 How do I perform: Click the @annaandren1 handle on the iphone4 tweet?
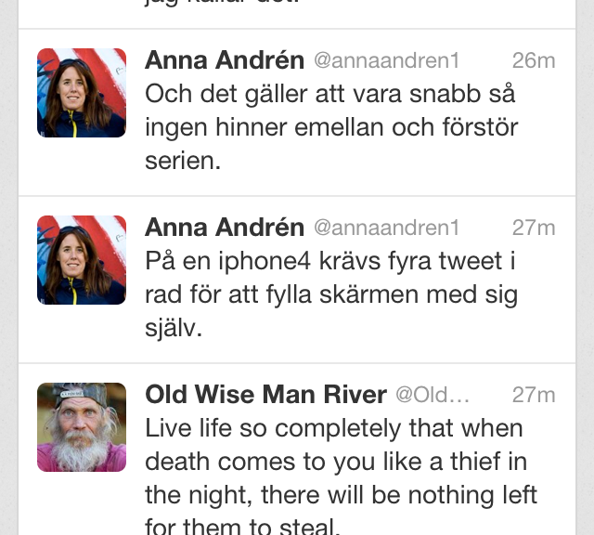pos(386,228)
